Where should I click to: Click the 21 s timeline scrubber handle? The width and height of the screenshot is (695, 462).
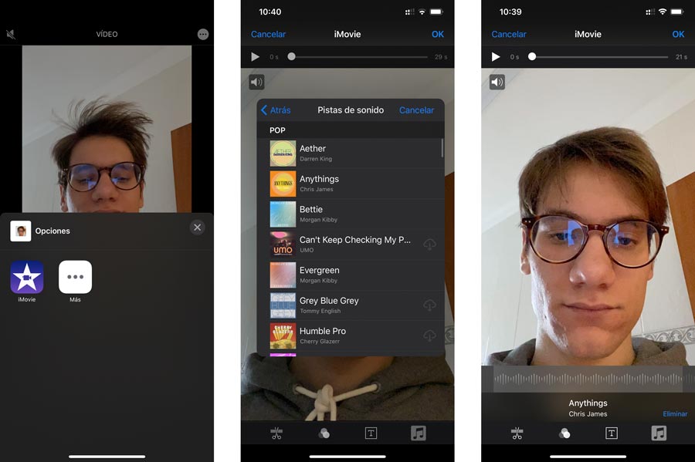[532, 56]
